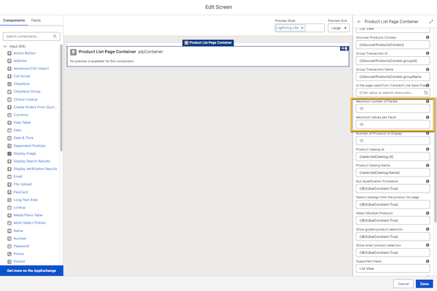Click the lightning icon on plpContainer component

point(74,52)
